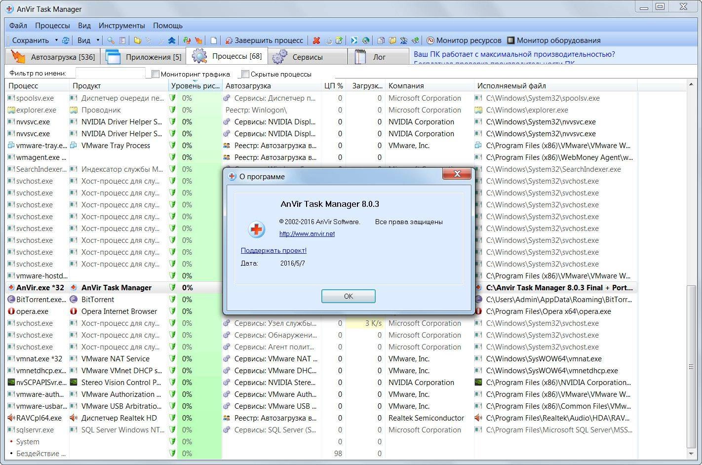Select the wmagent.exe process row
Image resolution: width=702 pixels, height=465 pixels.
(321, 157)
